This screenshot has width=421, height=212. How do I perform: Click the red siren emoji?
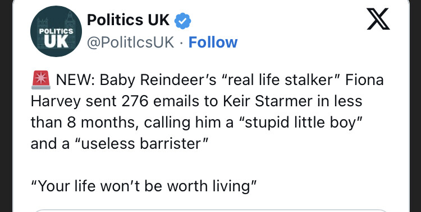(41, 80)
